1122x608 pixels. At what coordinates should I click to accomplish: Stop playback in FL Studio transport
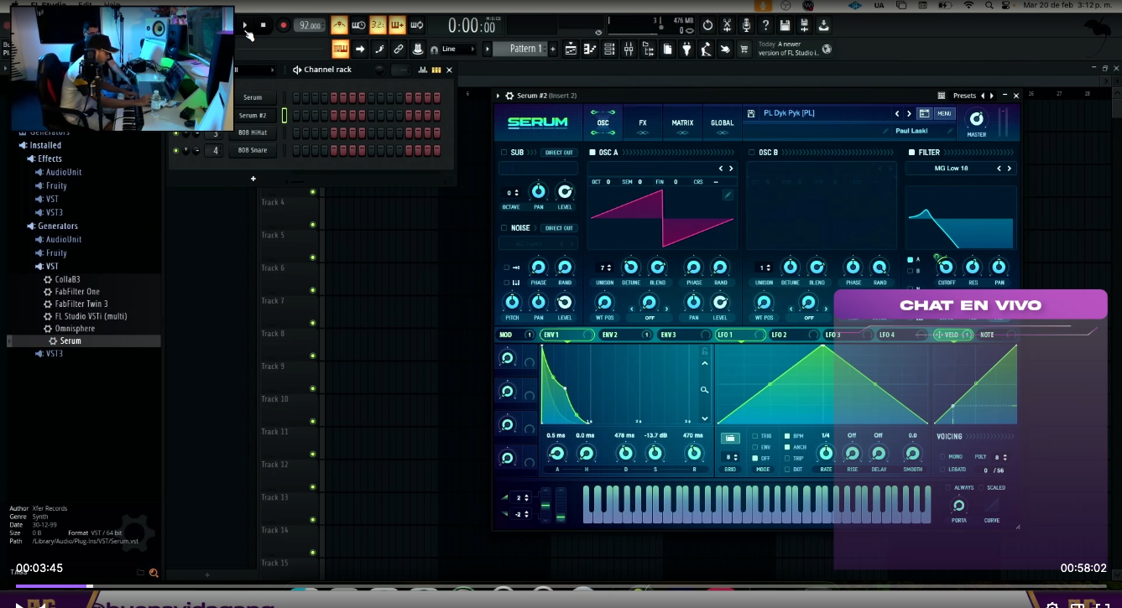pyautogui.click(x=264, y=25)
